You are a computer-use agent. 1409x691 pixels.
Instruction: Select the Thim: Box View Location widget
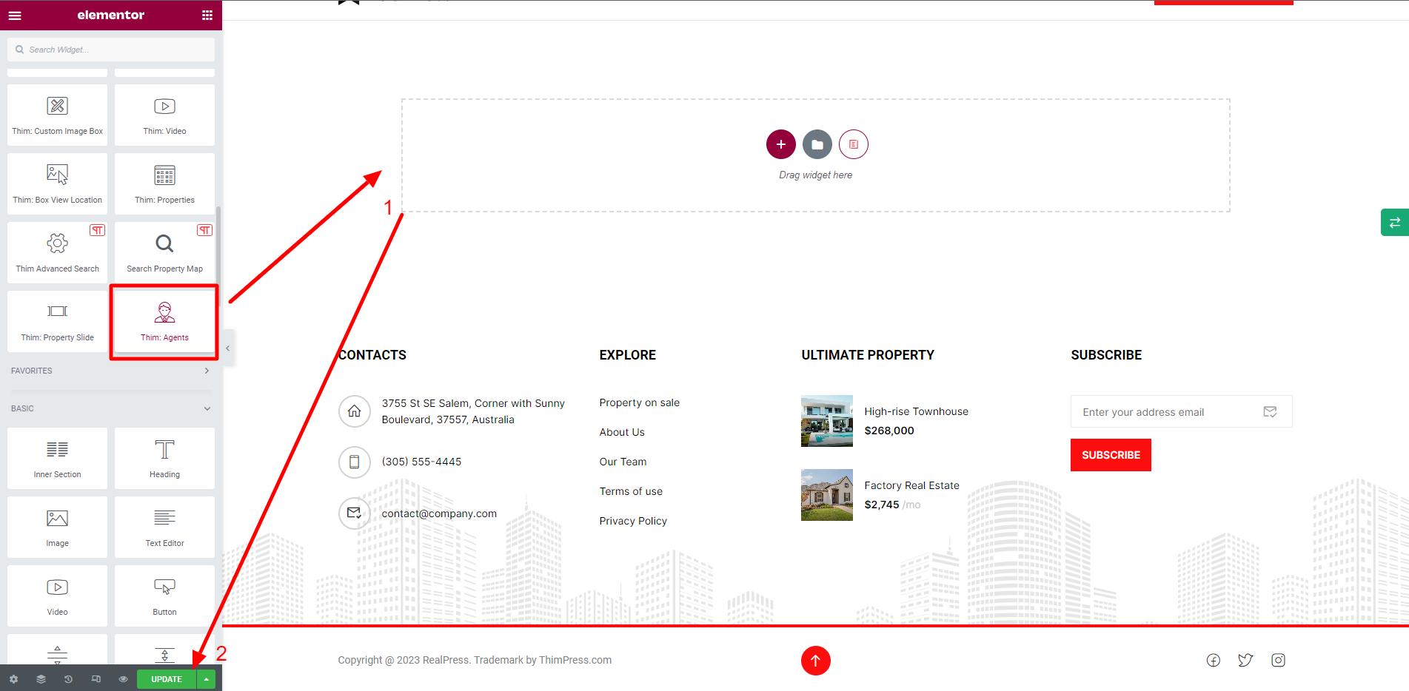pyautogui.click(x=57, y=183)
